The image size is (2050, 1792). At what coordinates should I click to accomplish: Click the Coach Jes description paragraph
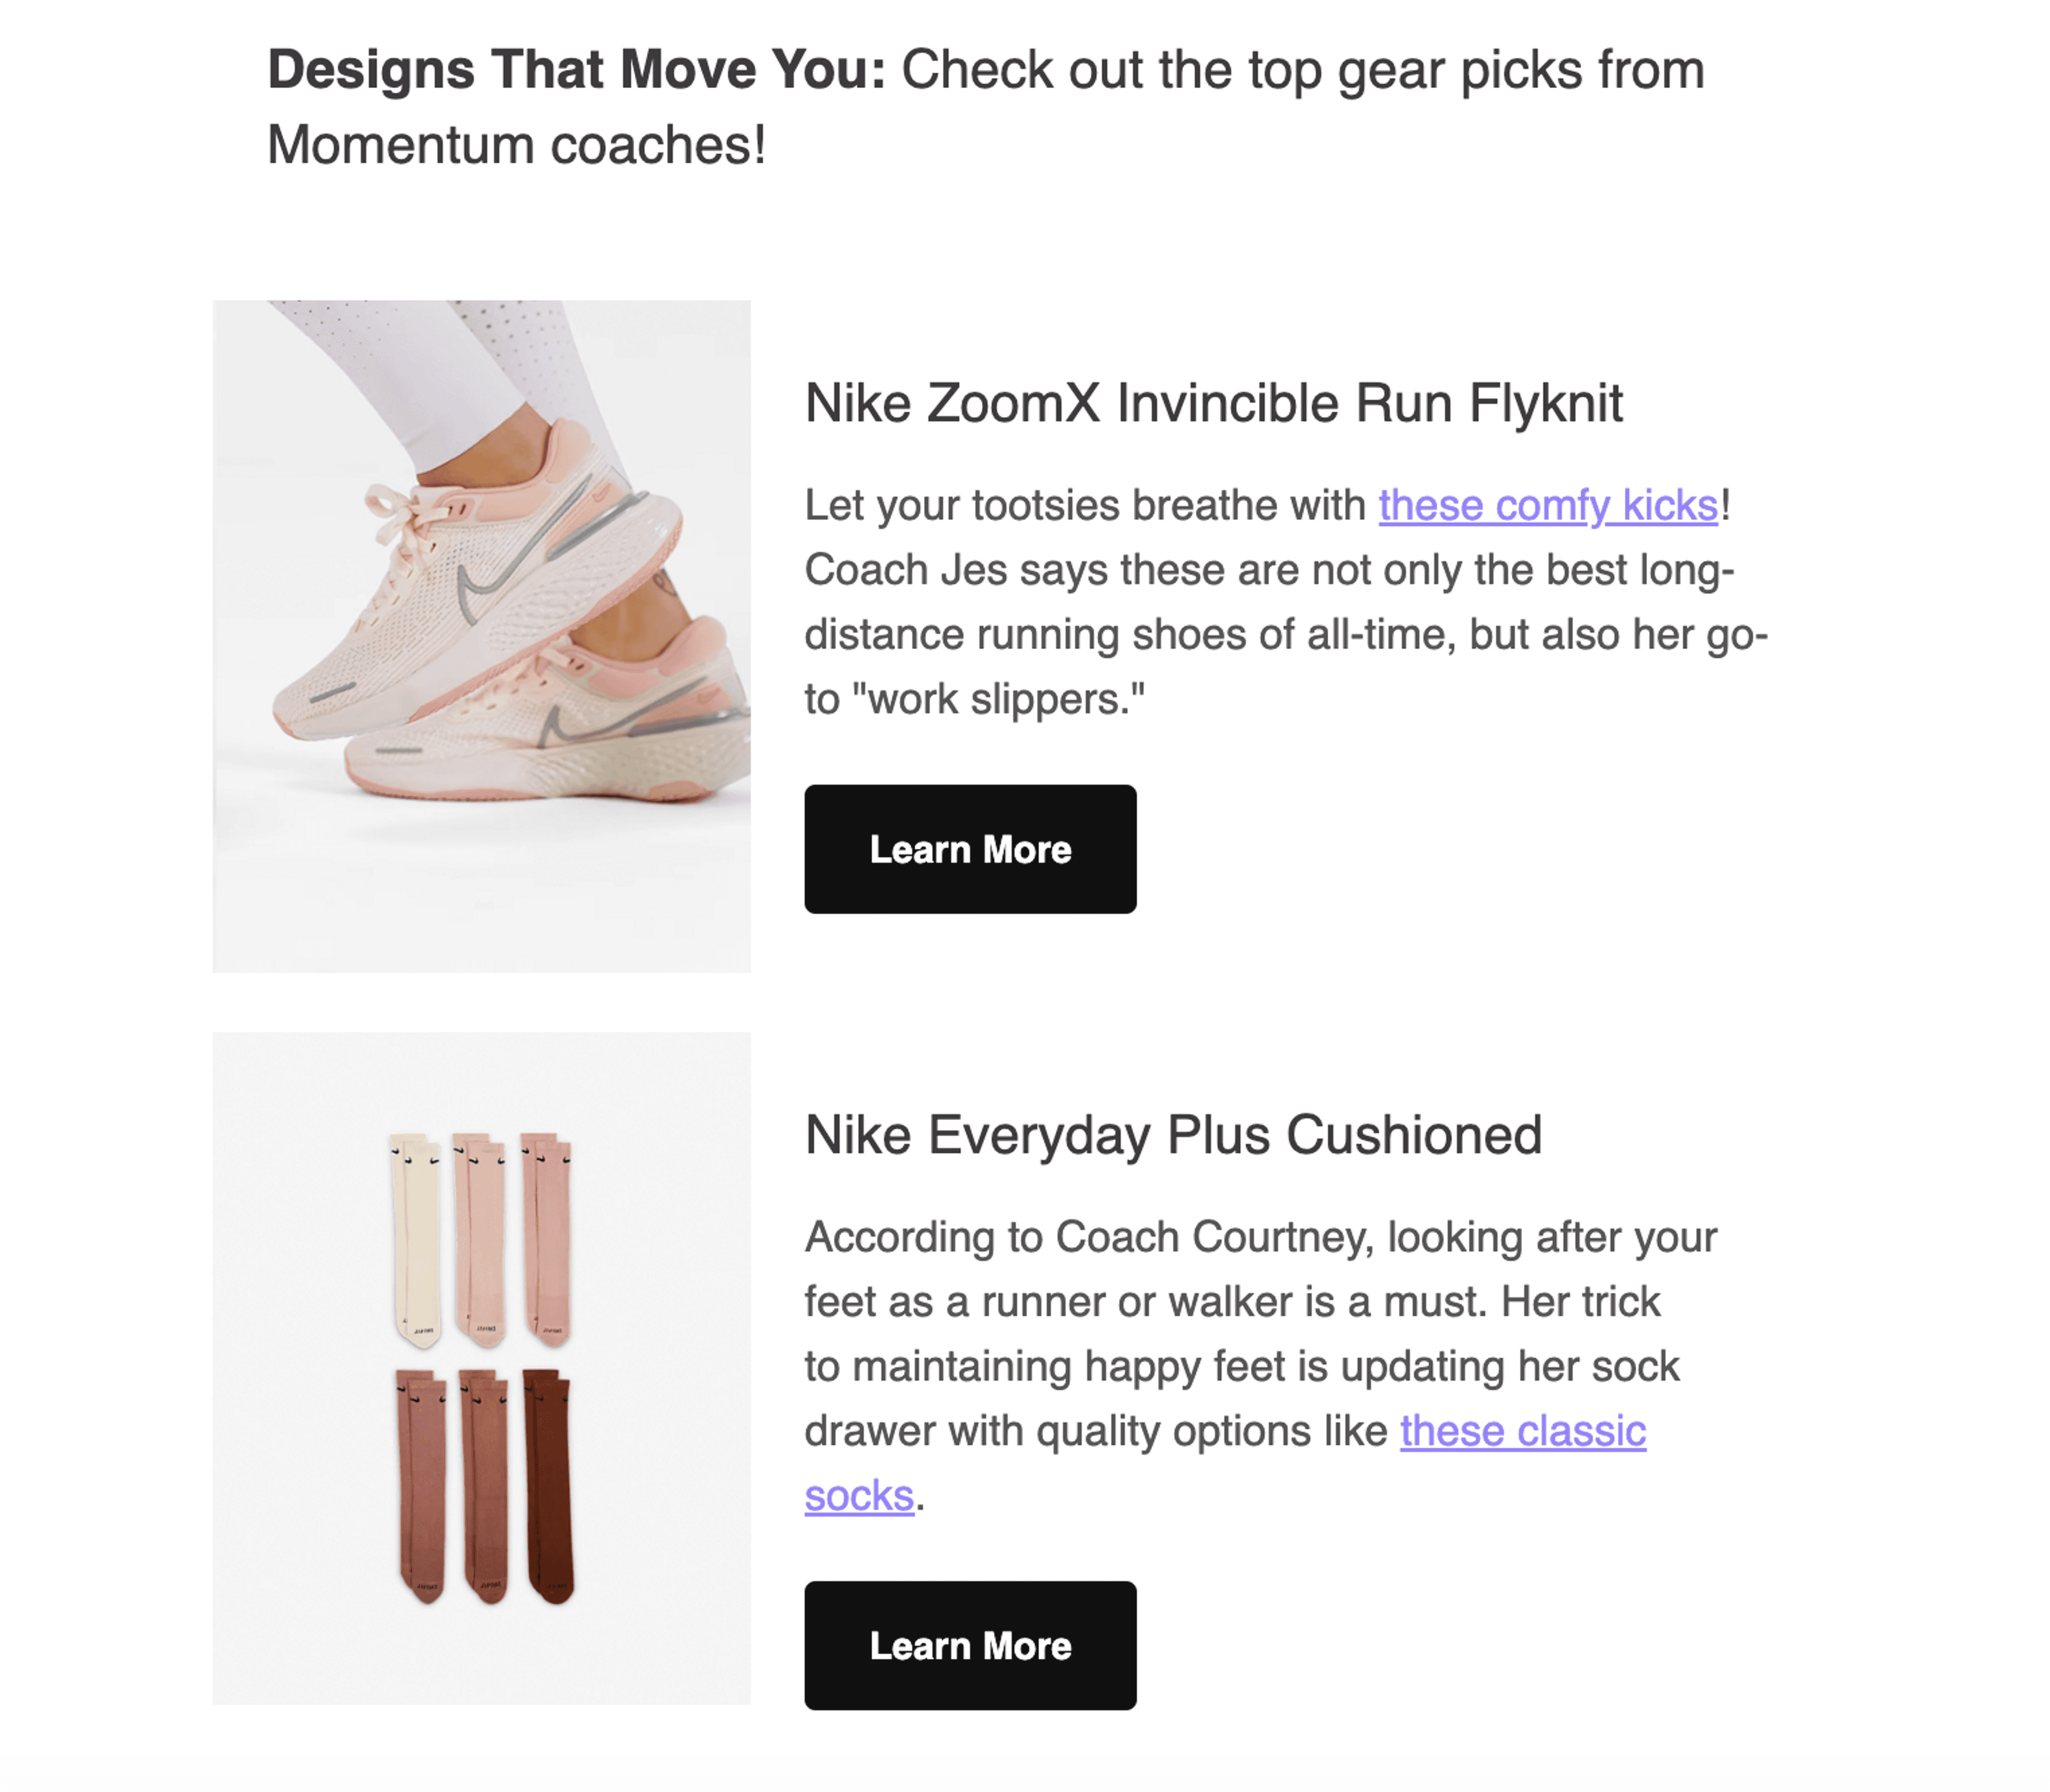[x=1287, y=602]
